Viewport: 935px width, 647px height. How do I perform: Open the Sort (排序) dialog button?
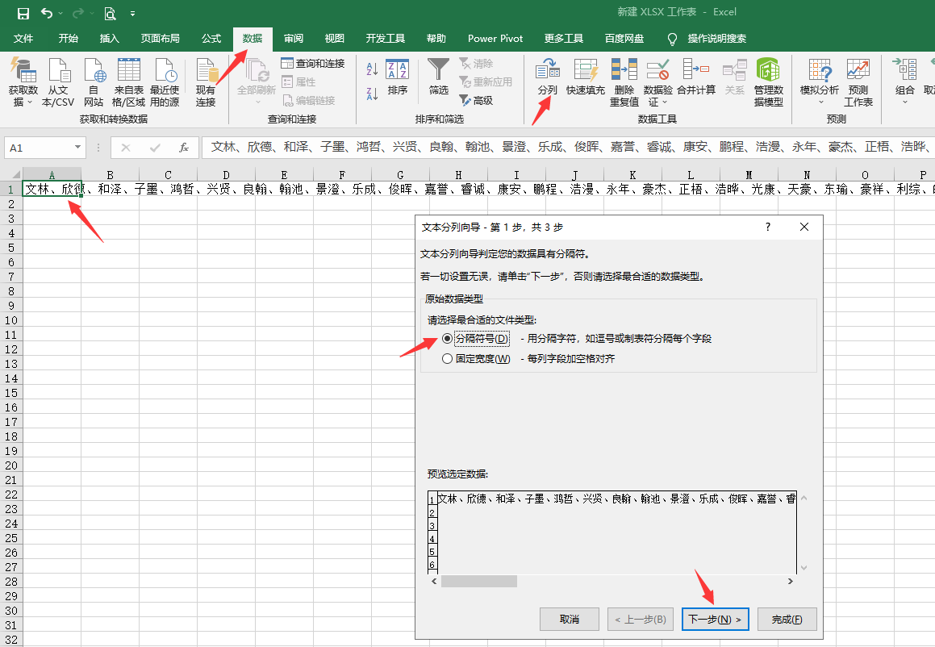pyautogui.click(x=397, y=77)
